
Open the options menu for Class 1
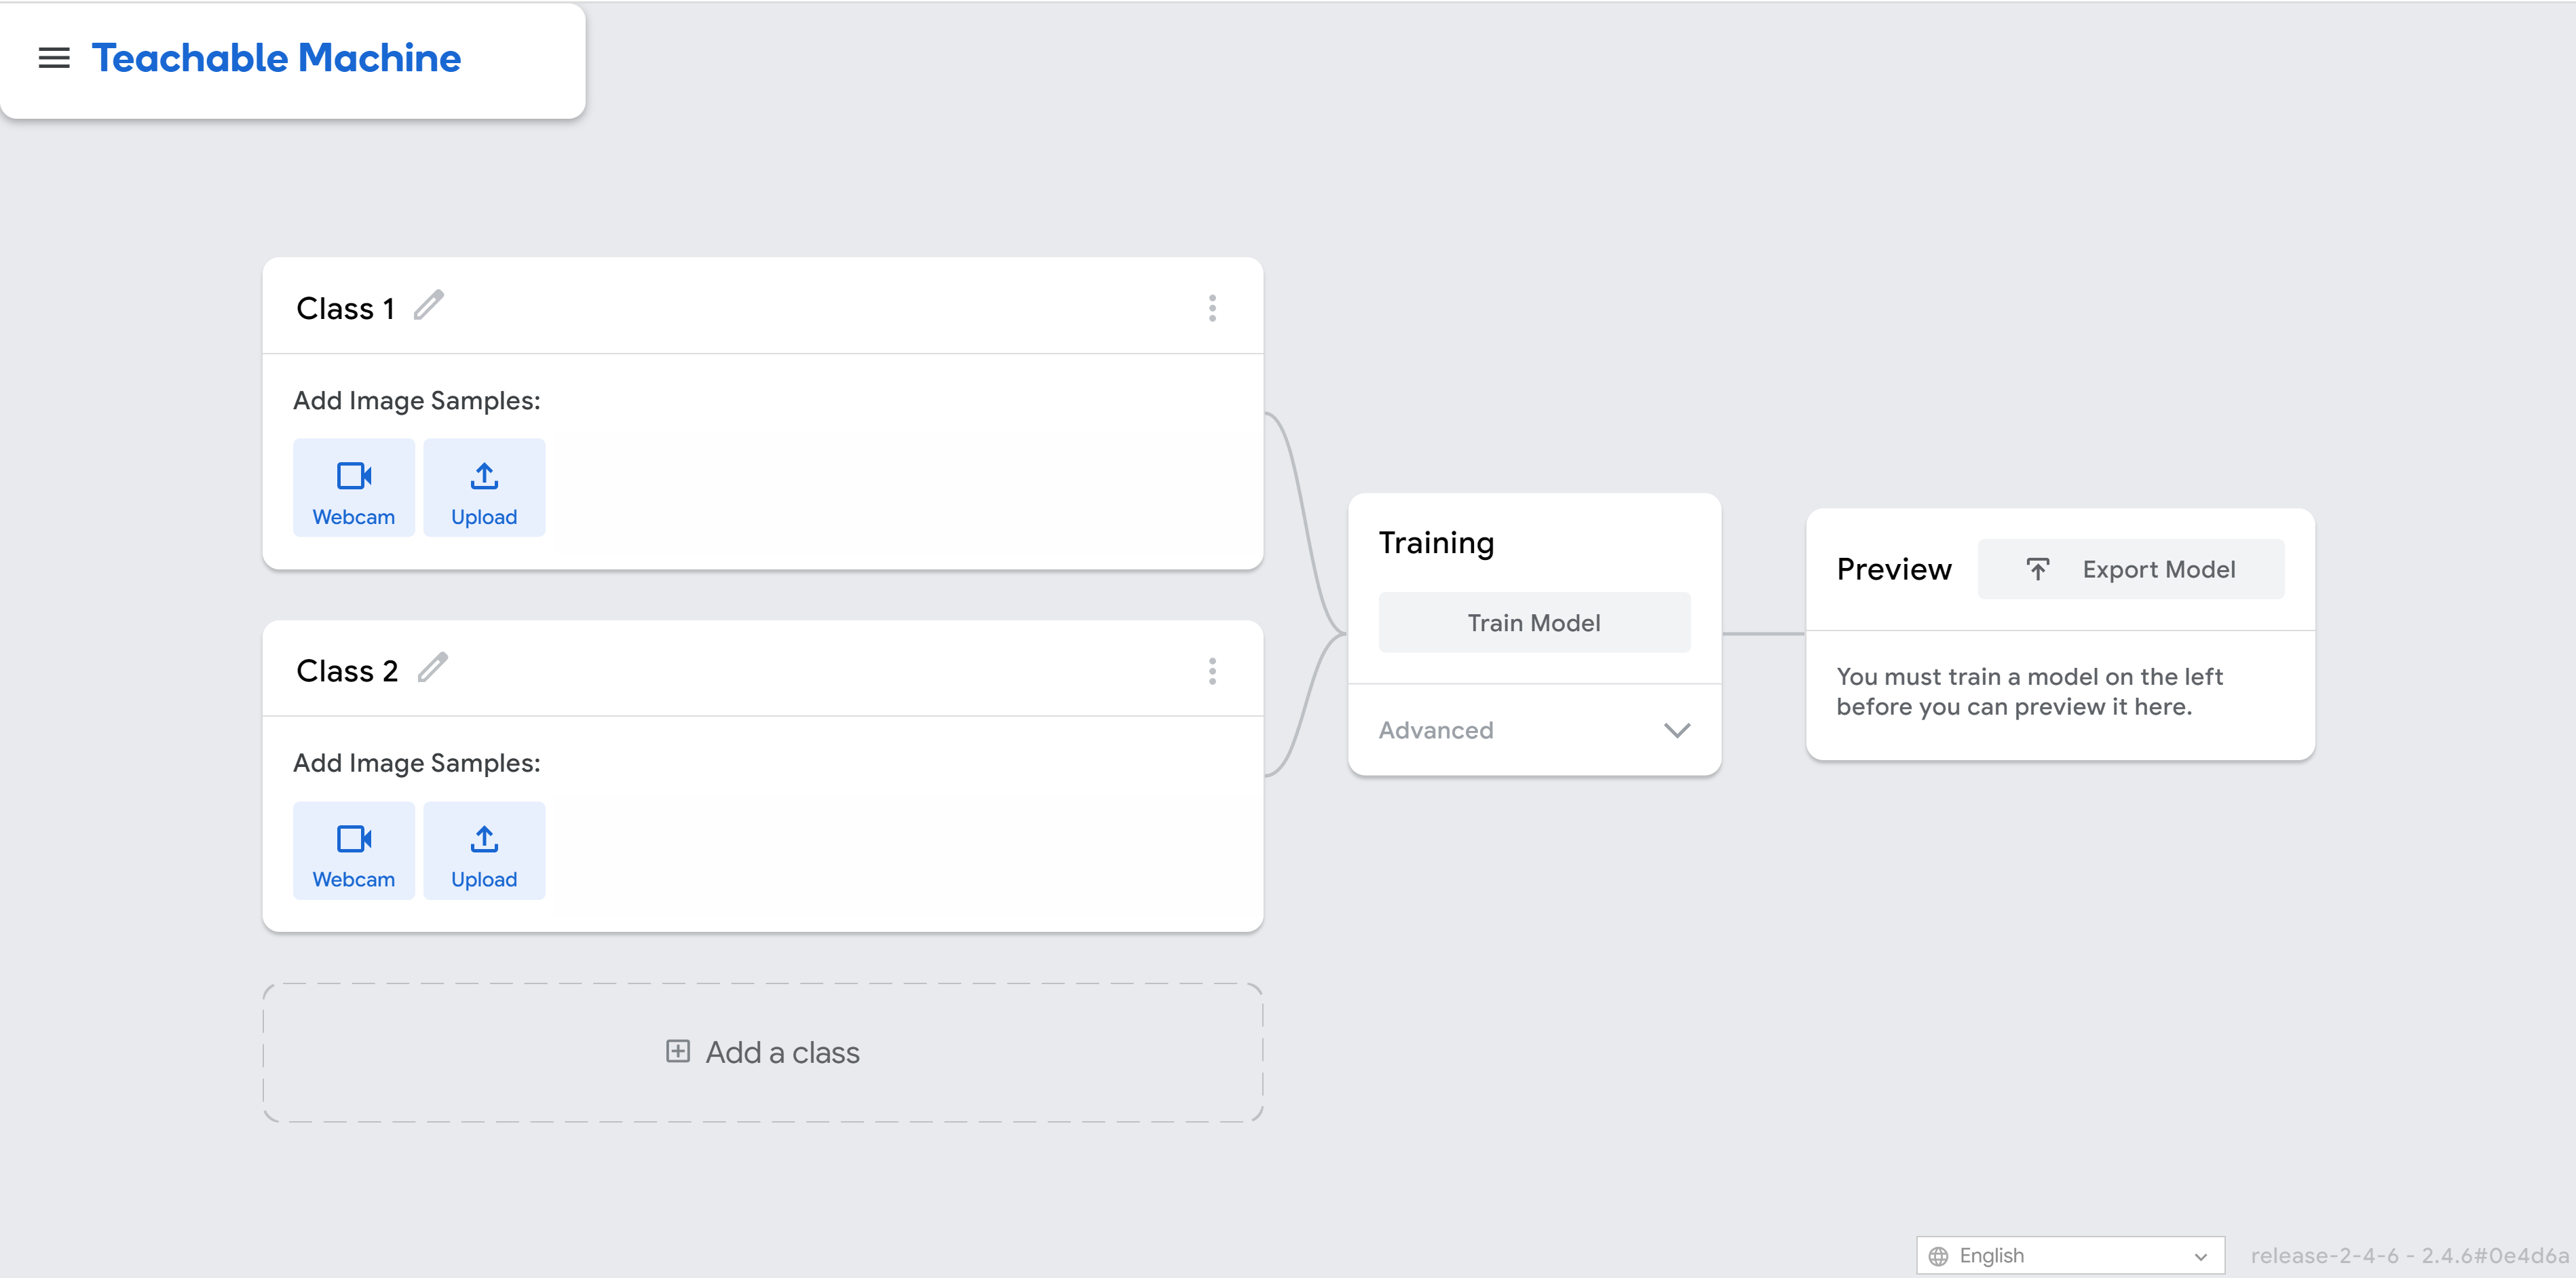(1212, 308)
